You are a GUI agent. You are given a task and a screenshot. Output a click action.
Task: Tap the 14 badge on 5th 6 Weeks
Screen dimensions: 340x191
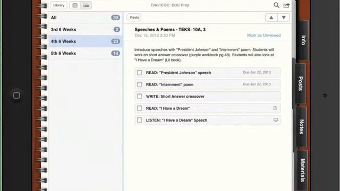coord(115,53)
